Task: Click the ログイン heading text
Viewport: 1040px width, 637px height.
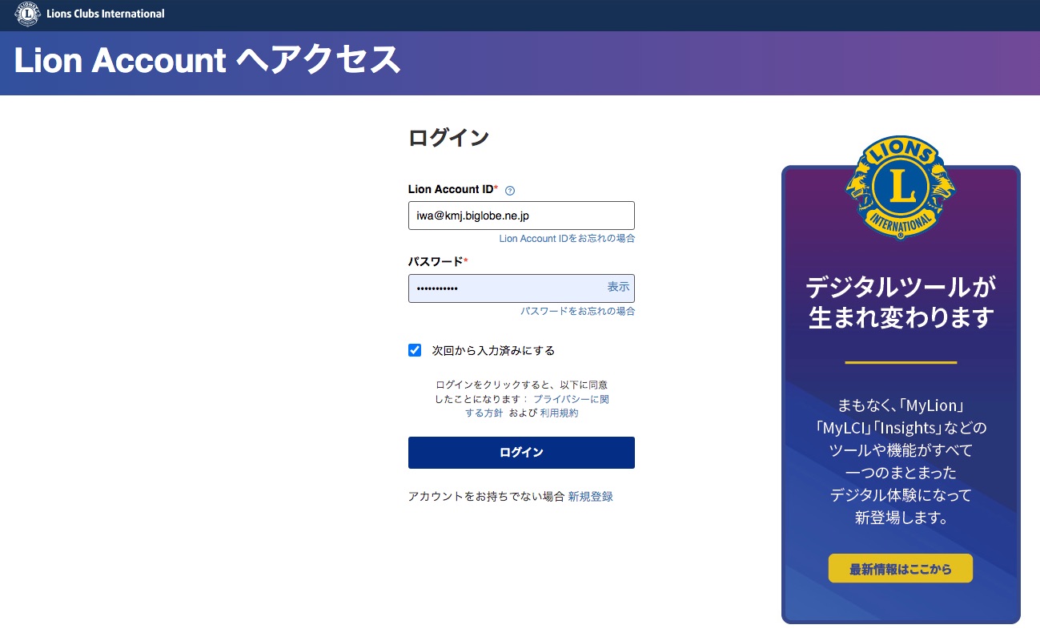Action: point(448,138)
